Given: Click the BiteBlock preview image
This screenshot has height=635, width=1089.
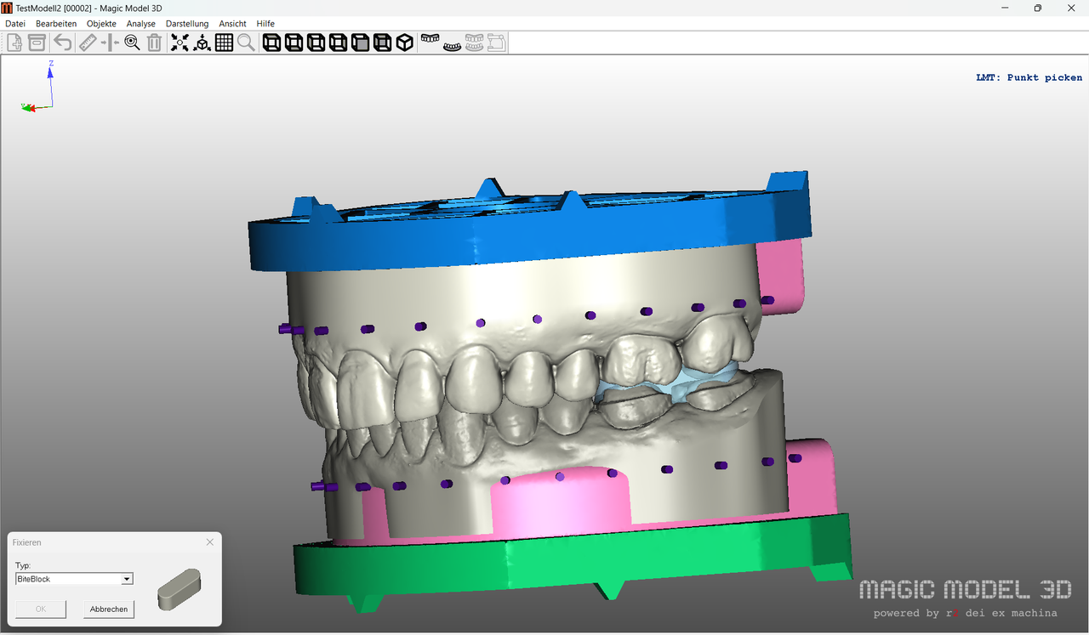Looking at the screenshot, I should tap(179, 588).
